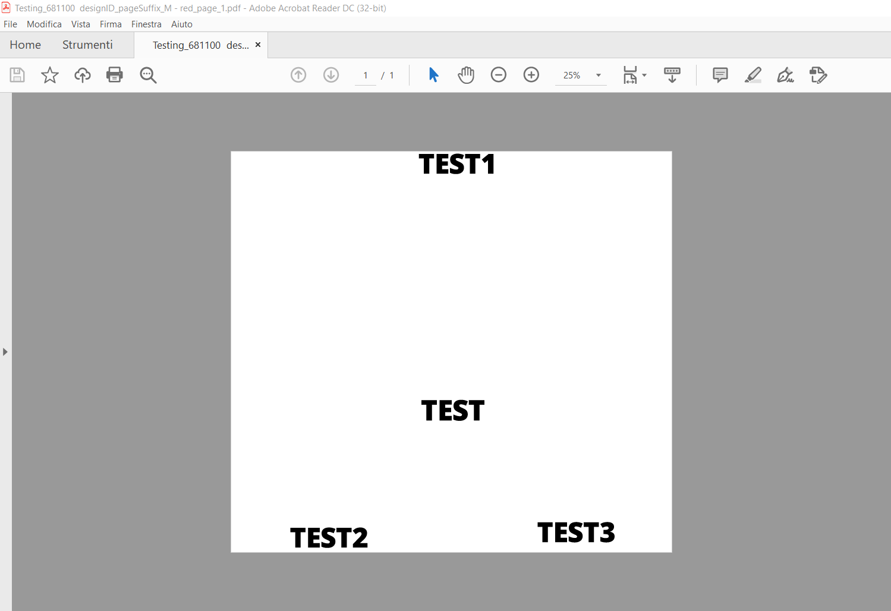
Task: Expand the left navigation pane
Action: pyautogui.click(x=5, y=352)
